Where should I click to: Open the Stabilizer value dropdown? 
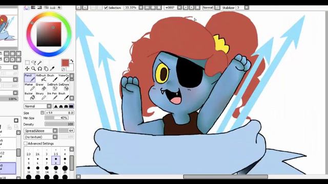point(247,8)
